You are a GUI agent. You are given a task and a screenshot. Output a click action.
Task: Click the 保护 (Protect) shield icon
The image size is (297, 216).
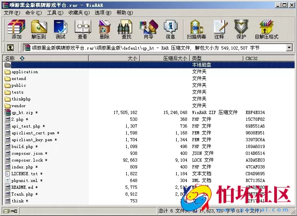(x=241, y=29)
